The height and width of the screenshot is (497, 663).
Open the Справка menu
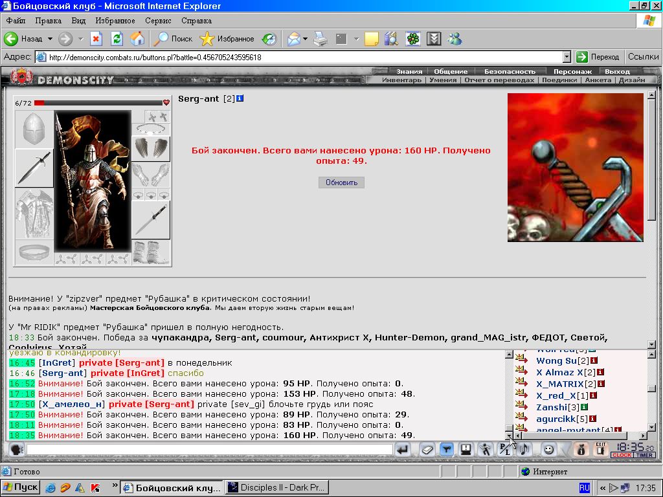tap(196, 21)
